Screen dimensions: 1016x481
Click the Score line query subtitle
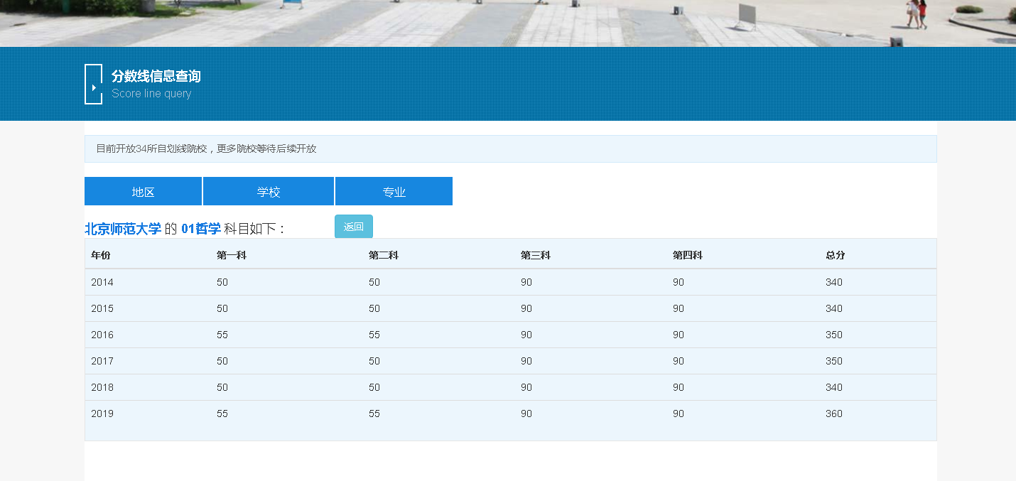(x=151, y=94)
